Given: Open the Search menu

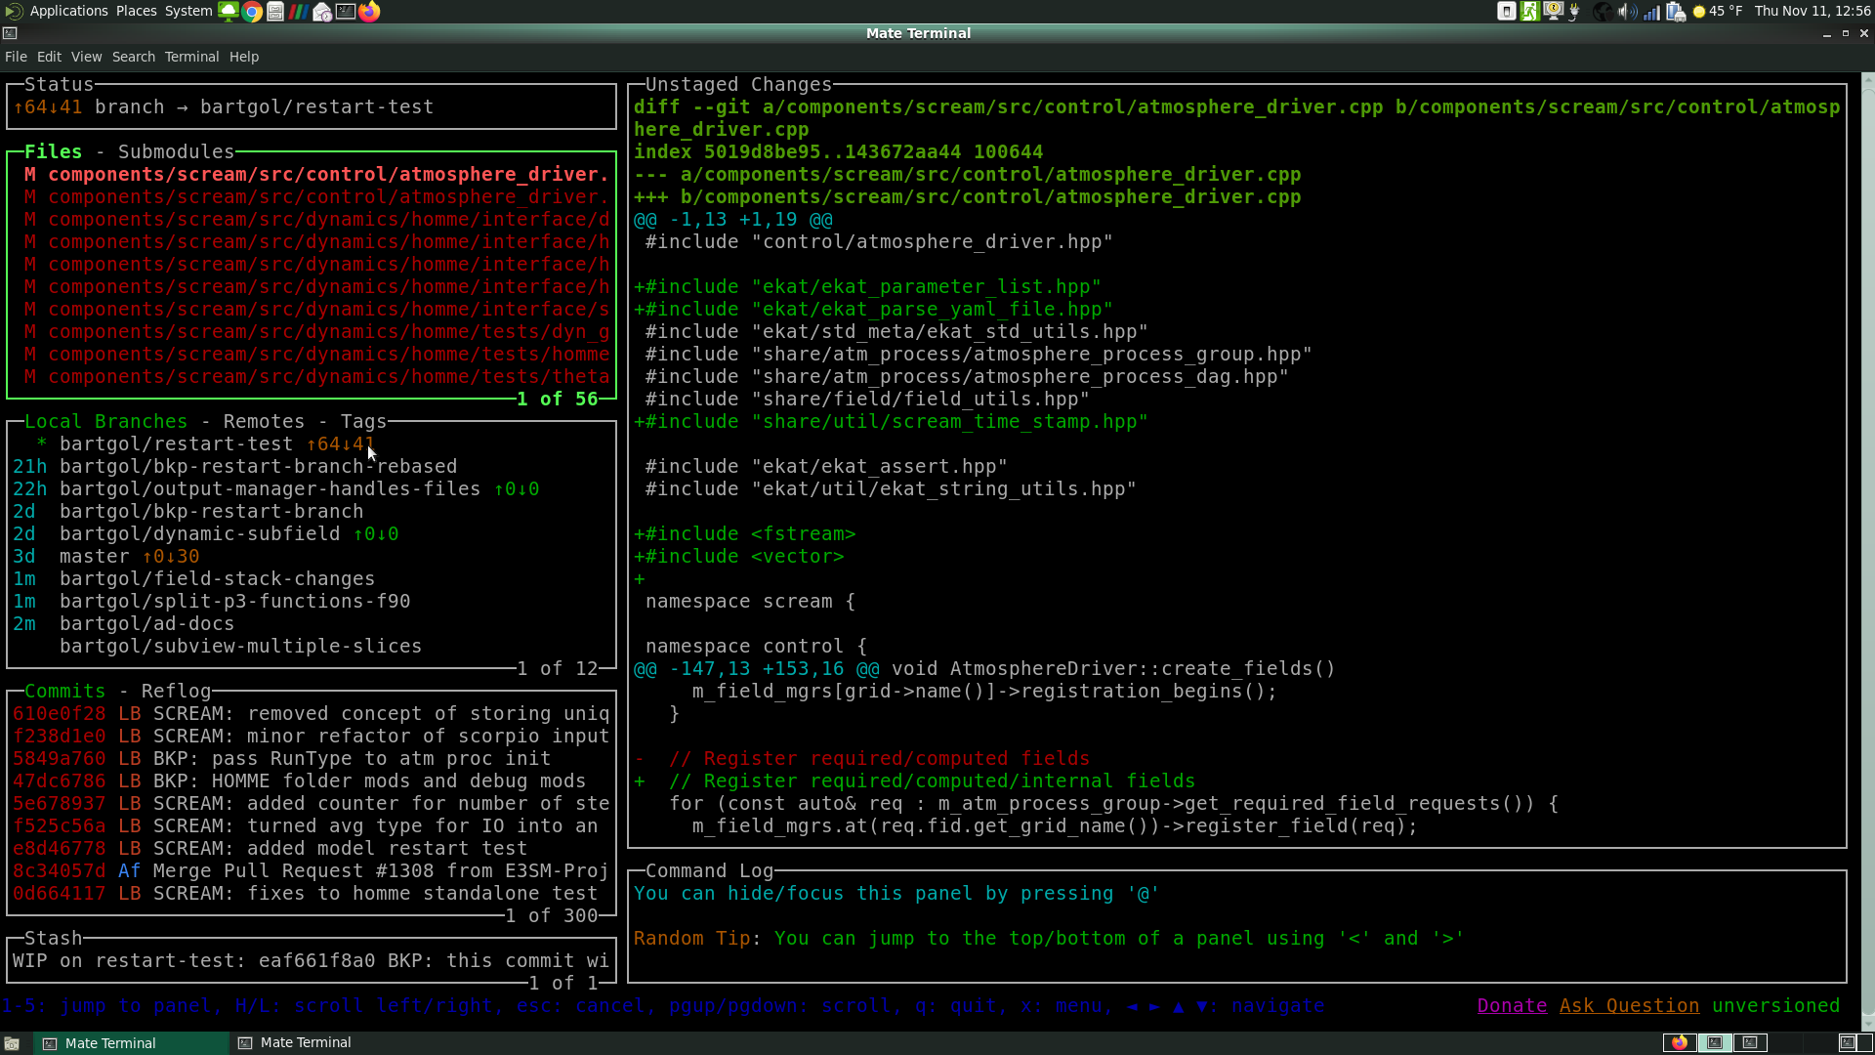Looking at the screenshot, I should click(x=133, y=57).
